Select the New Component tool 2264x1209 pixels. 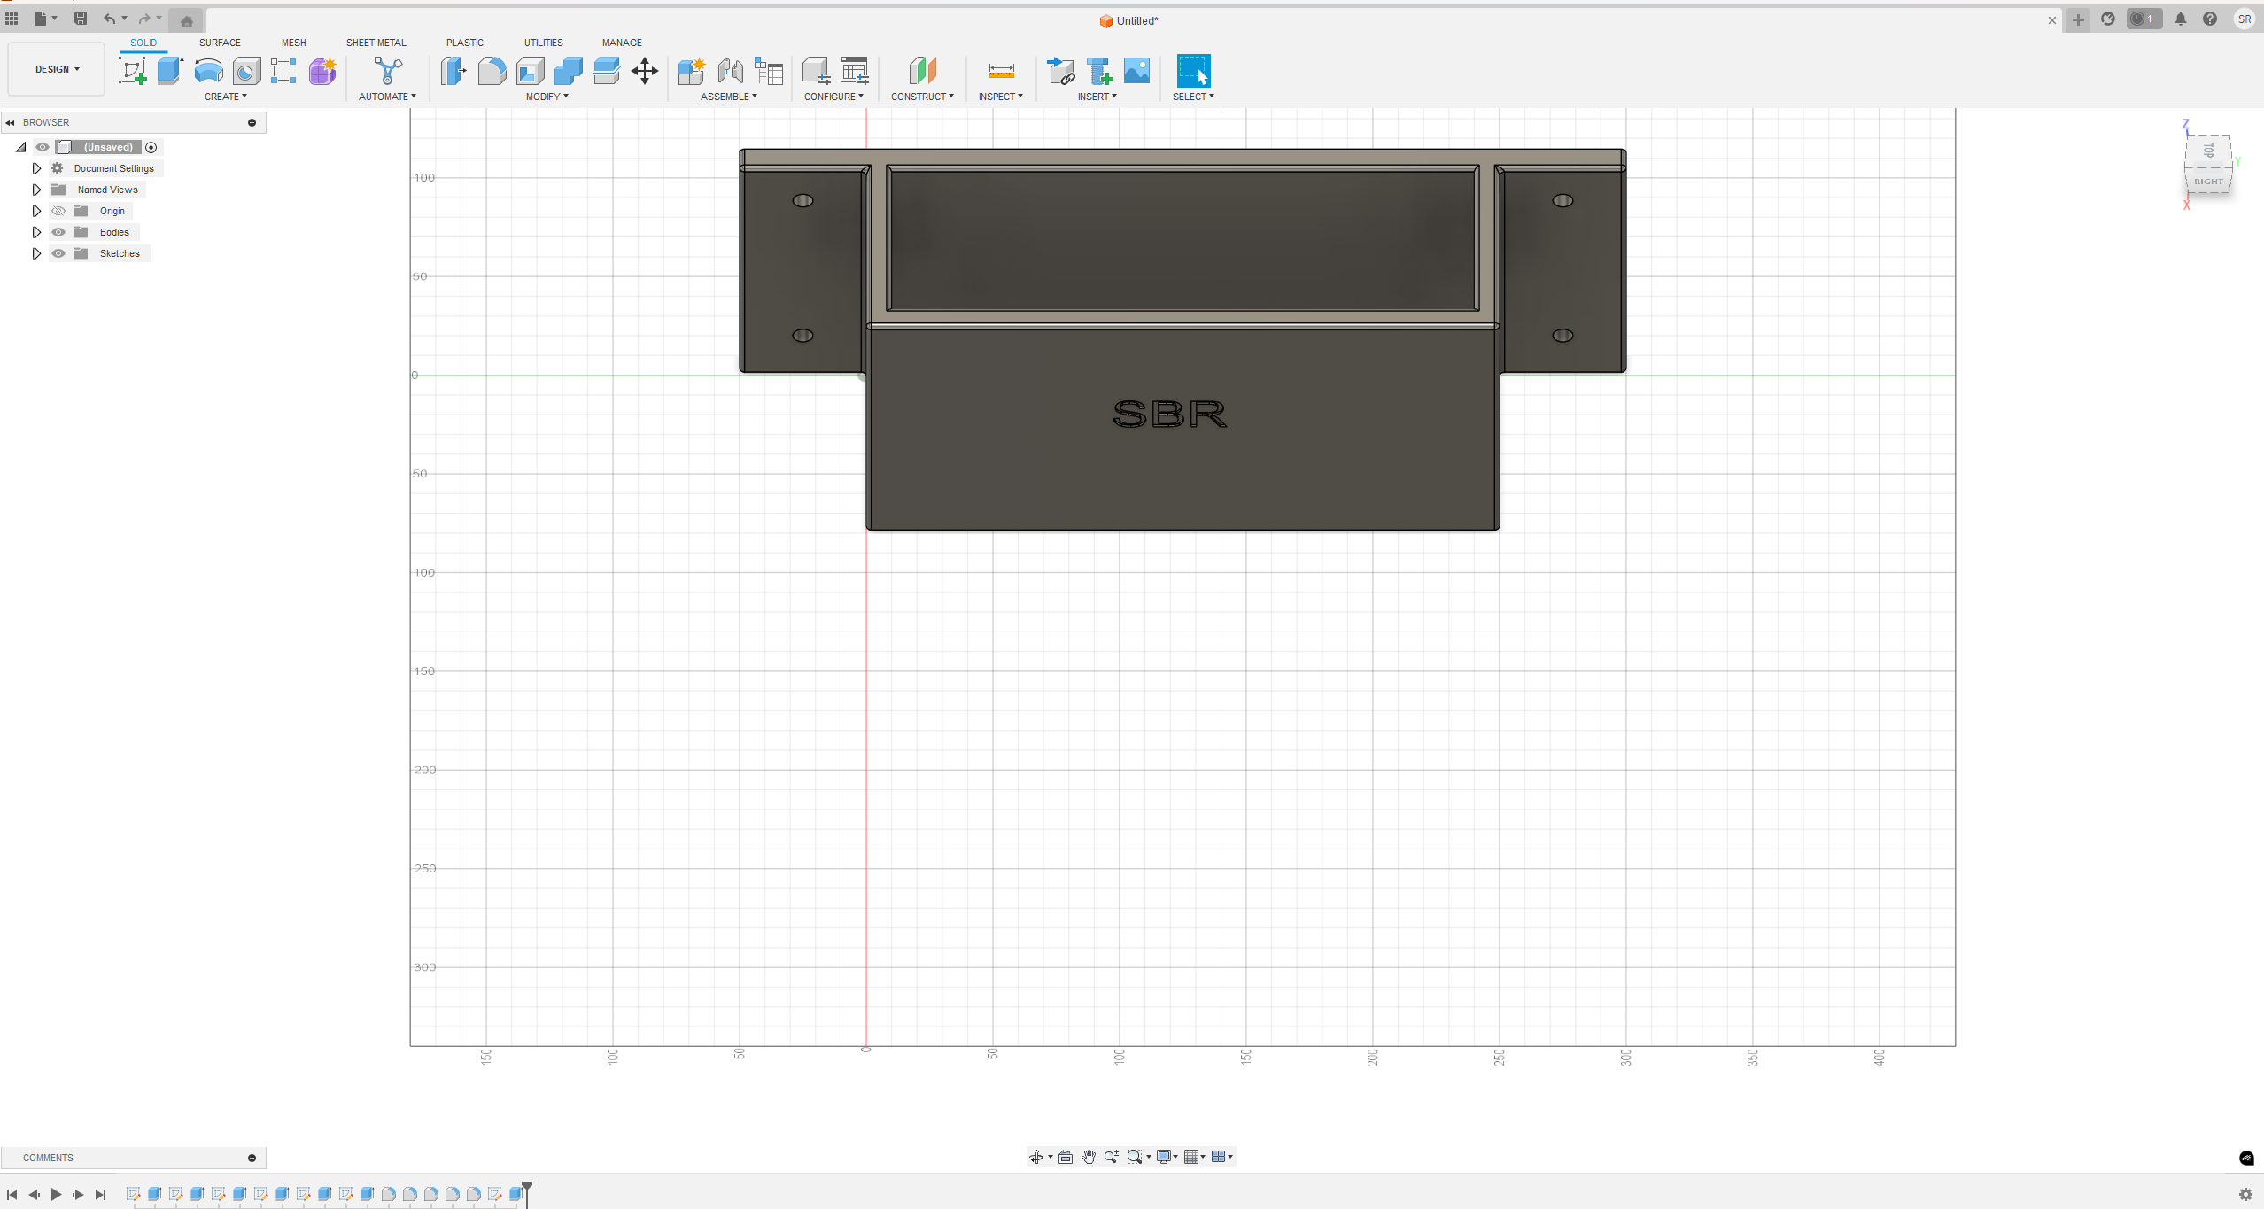click(691, 71)
